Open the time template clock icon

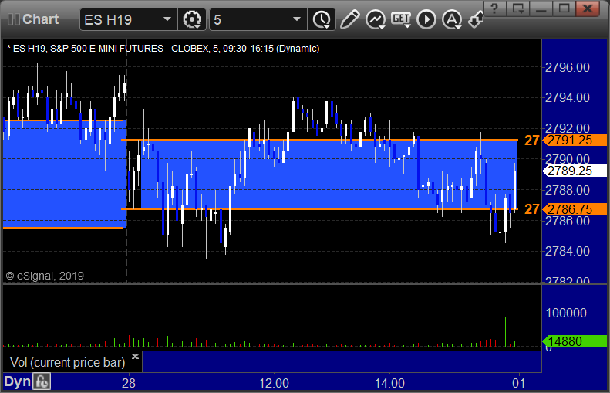coord(322,19)
